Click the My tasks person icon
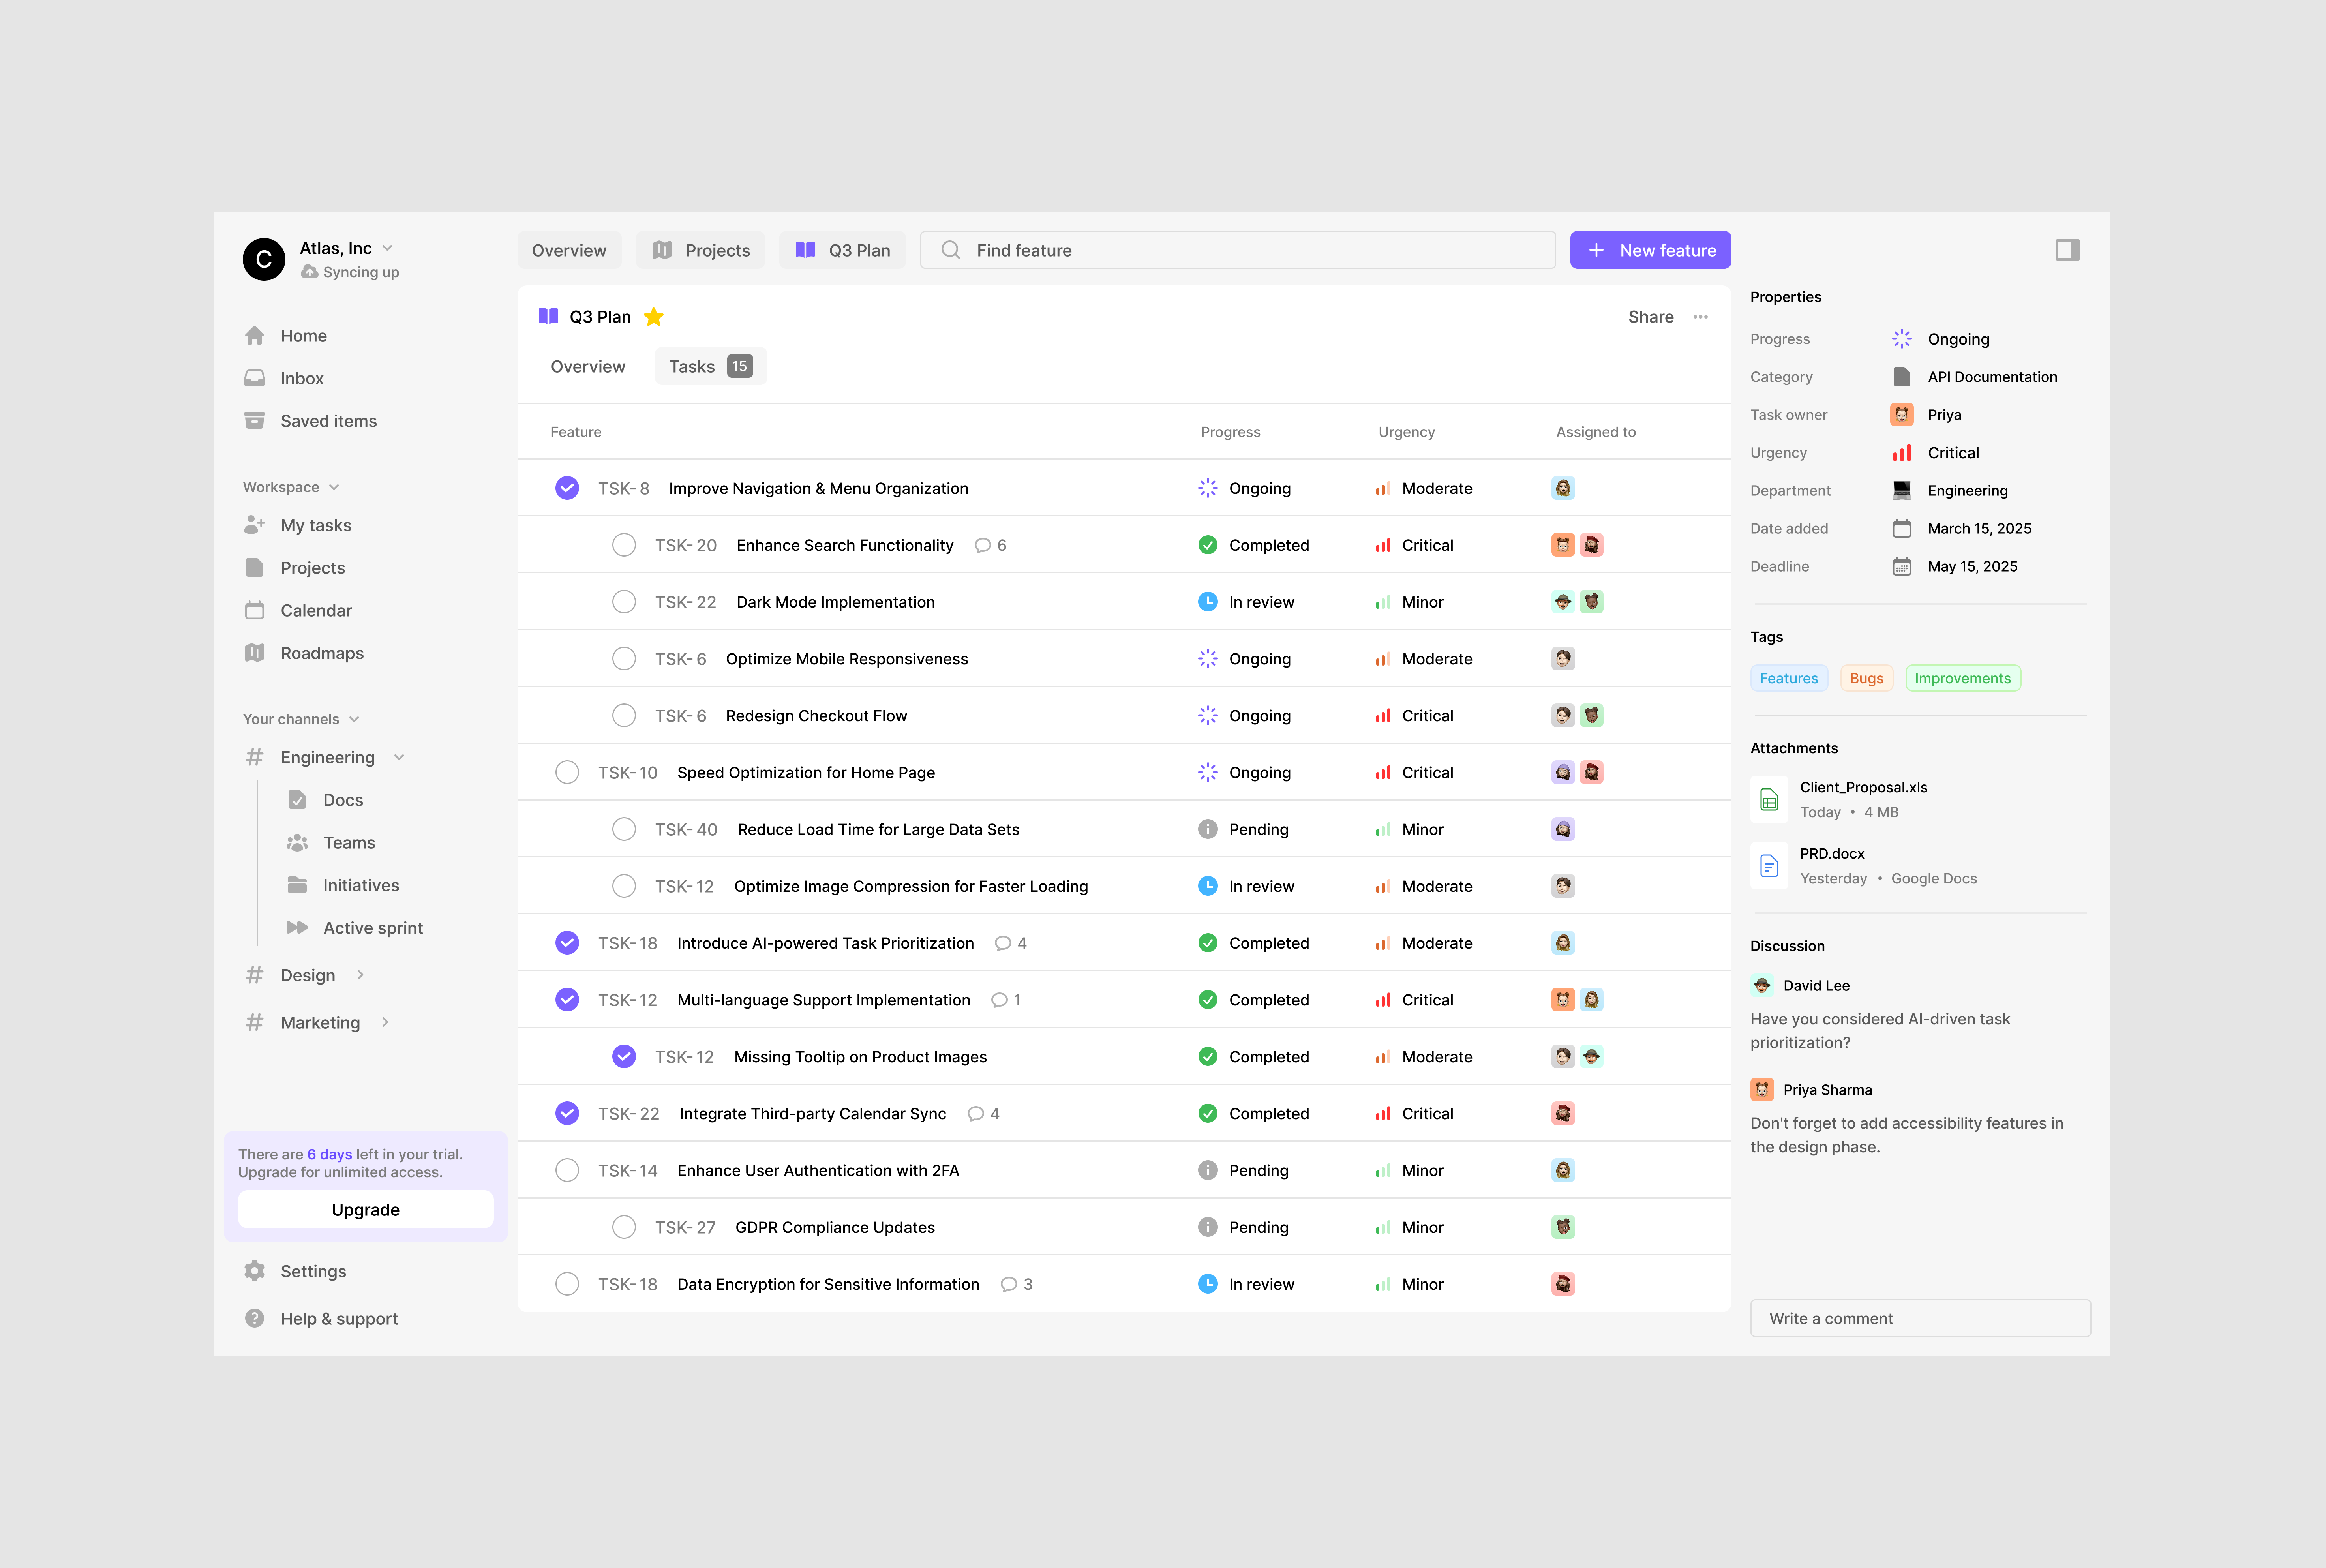This screenshot has width=2326, height=1568. click(255, 525)
